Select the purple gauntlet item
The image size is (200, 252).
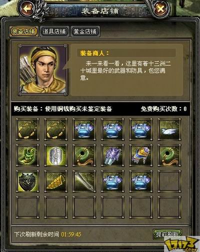(x=112, y=155)
